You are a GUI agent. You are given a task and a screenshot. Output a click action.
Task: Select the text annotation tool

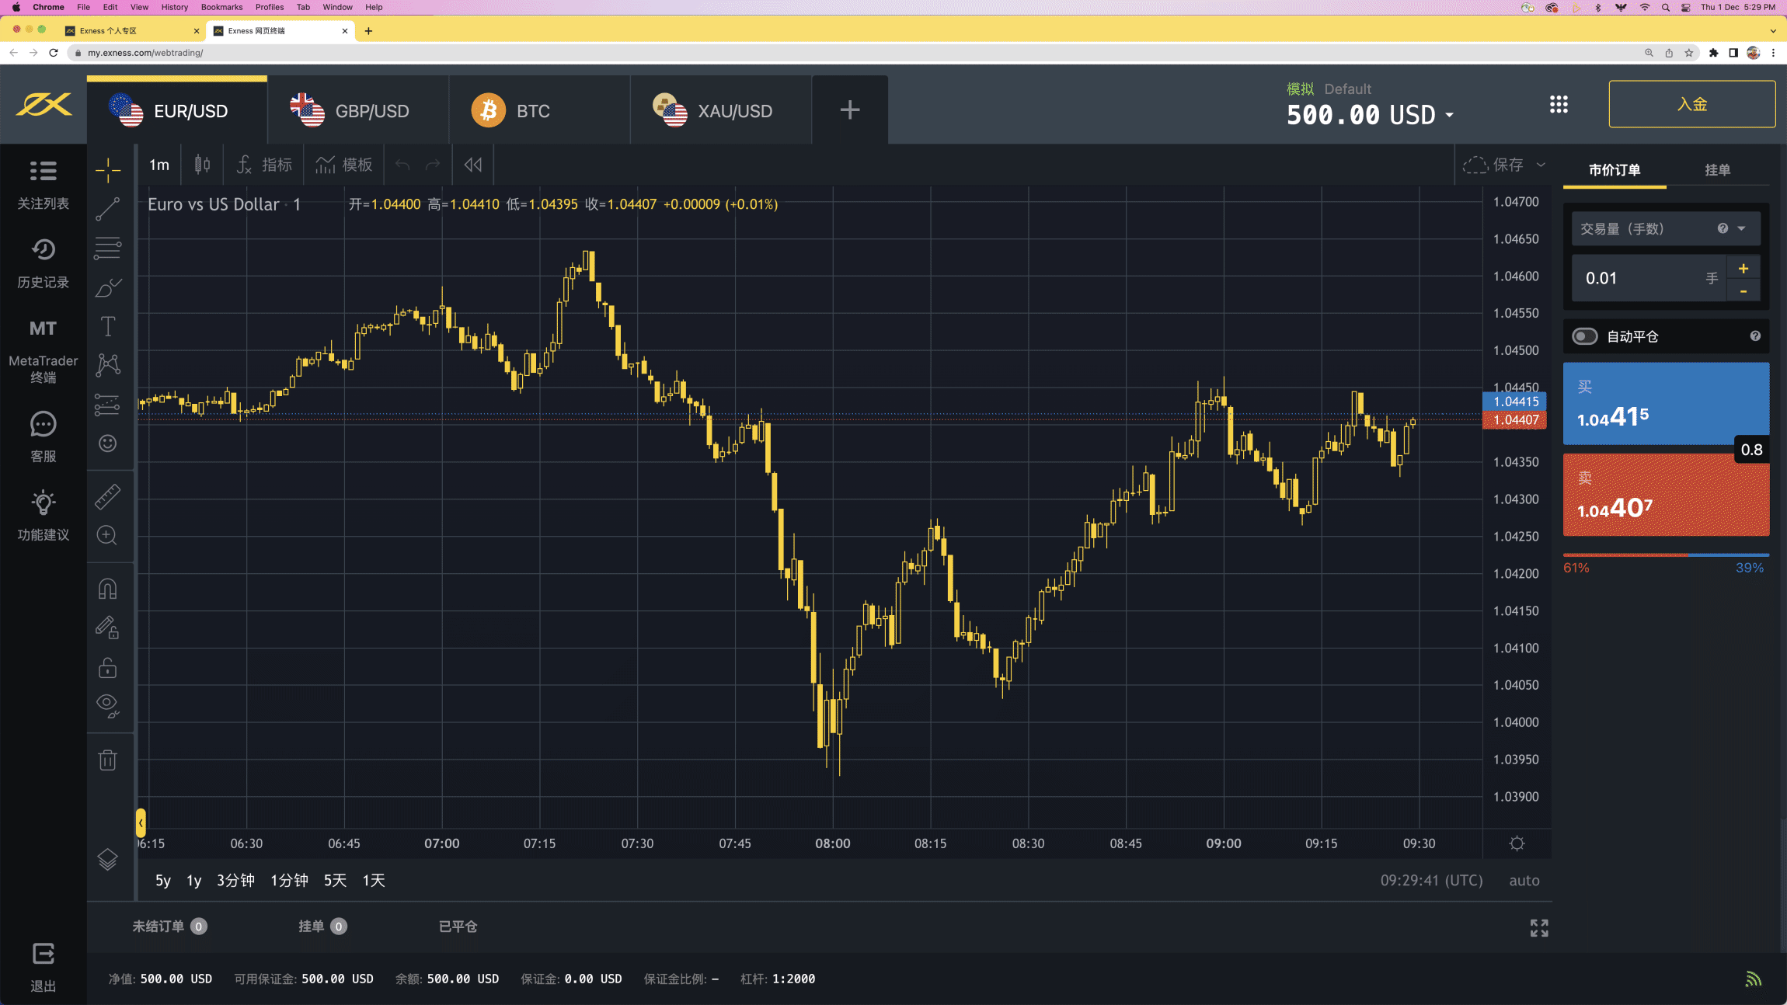coord(107,326)
